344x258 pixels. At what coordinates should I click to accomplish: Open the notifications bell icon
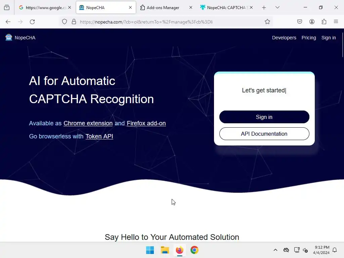coord(335,250)
